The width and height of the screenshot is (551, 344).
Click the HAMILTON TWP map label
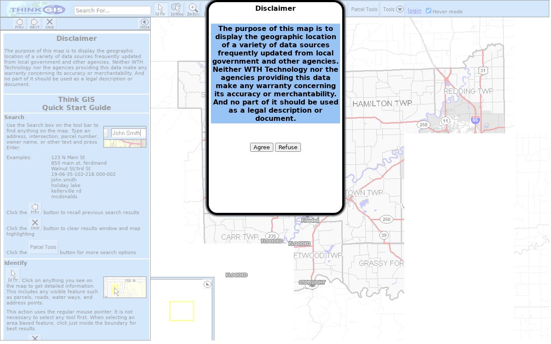point(382,104)
